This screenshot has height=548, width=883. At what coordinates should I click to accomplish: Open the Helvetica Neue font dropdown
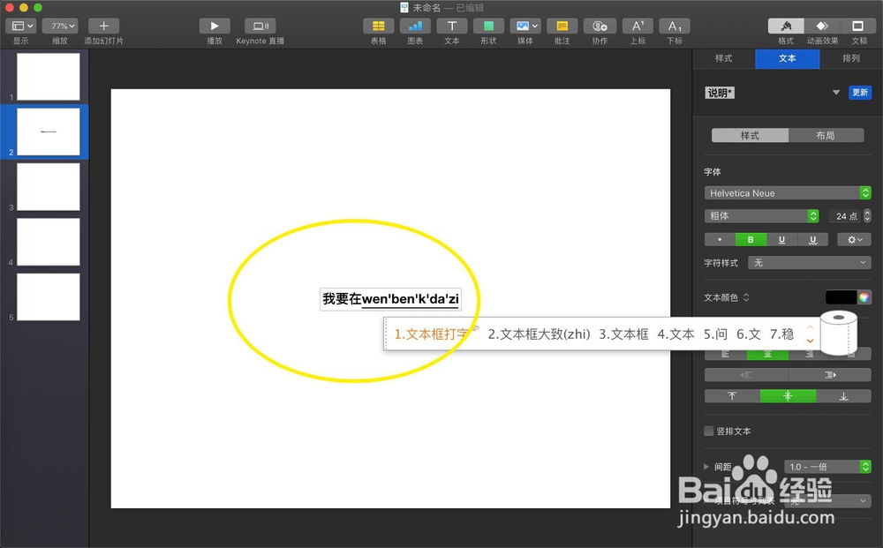tap(788, 193)
